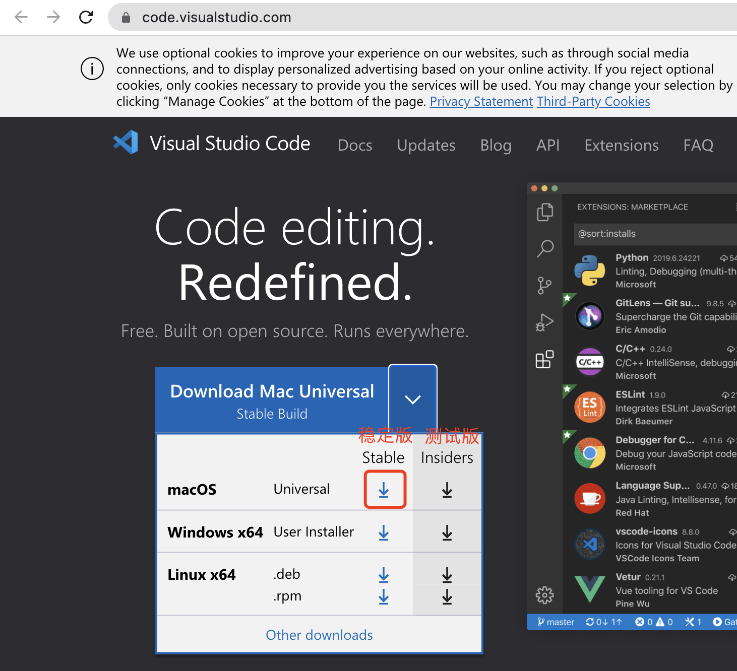This screenshot has height=671, width=737.
Task: Download macOS Universal Stable build
Action: [384, 490]
